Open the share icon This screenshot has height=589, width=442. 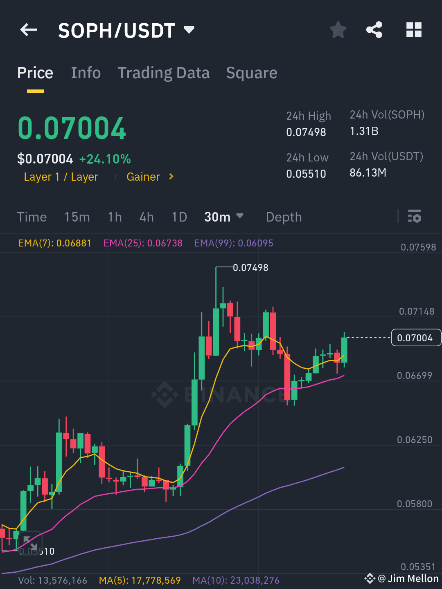click(x=374, y=29)
